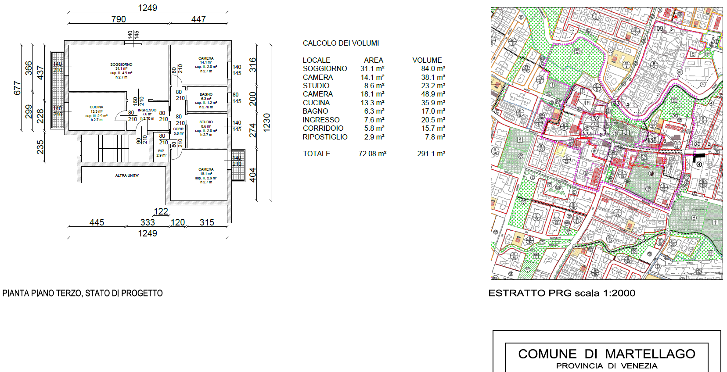Screen dimensions: 727x372
Task: Click the '235' vertical dimension label
Action: (x=40, y=147)
